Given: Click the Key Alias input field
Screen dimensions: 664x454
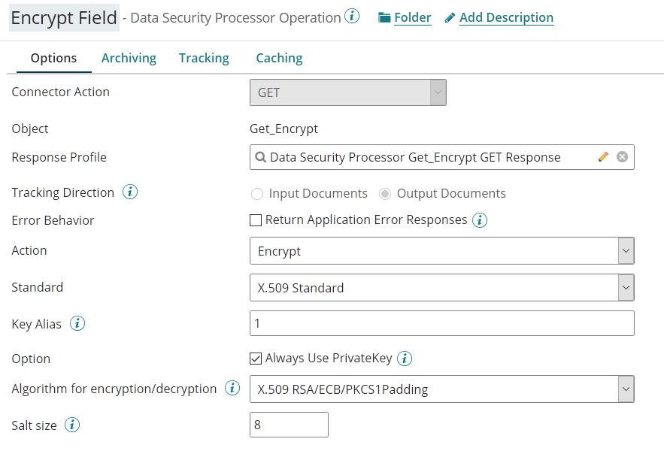Looking at the screenshot, I should [441, 323].
